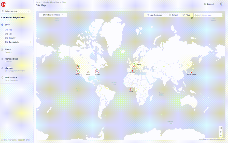Click the funnel Filter icon
The width and height of the screenshot is (228, 143).
click(x=183, y=15)
